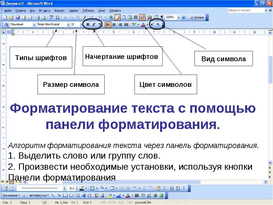Open highlight color dropdown arrow

tap(138, 24)
